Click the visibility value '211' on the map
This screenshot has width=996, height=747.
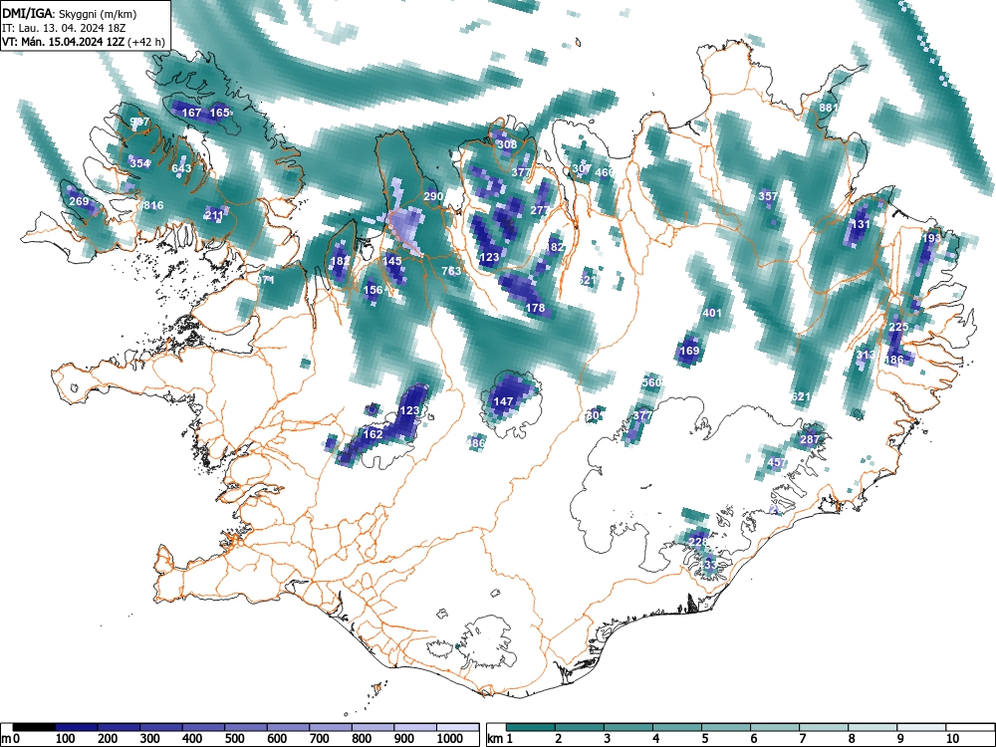[214, 215]
